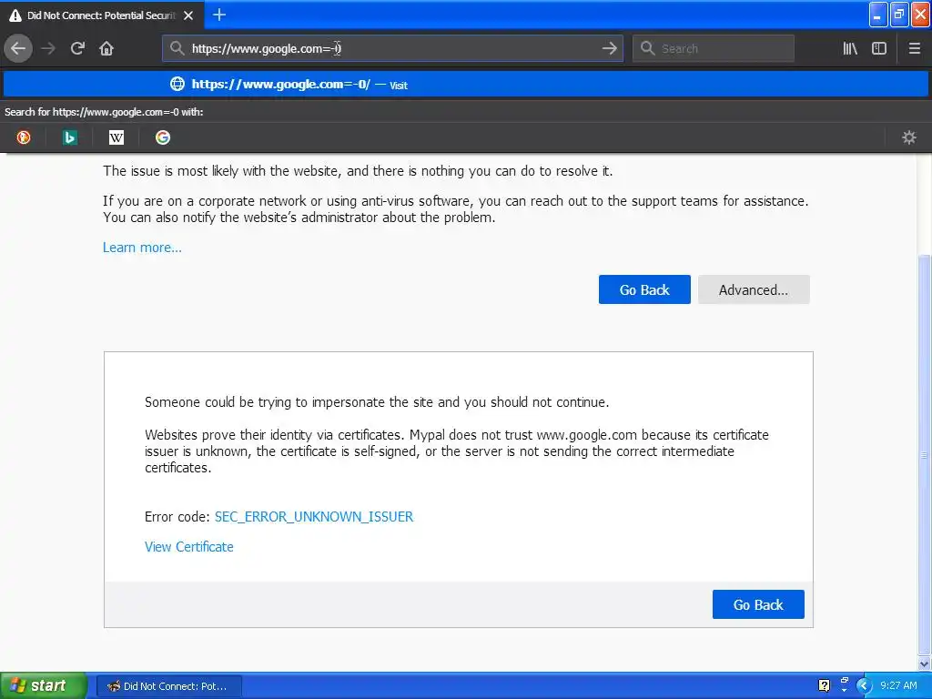Click inside the address bar URL field
The width and height of the screenshot is (932, 699).
click(x=392, y=48)
